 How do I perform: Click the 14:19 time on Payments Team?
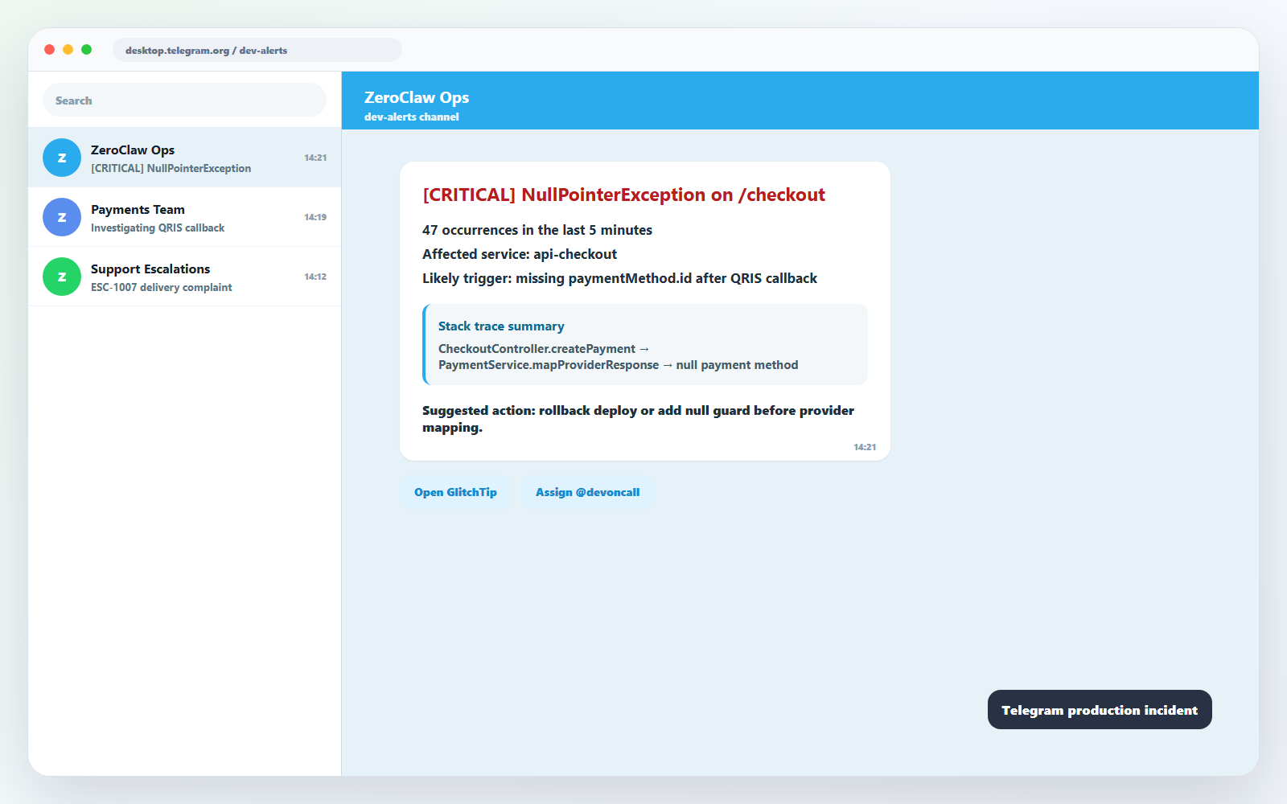pos(315,217)
